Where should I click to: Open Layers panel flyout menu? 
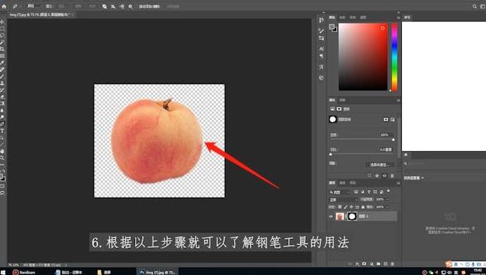398,183
